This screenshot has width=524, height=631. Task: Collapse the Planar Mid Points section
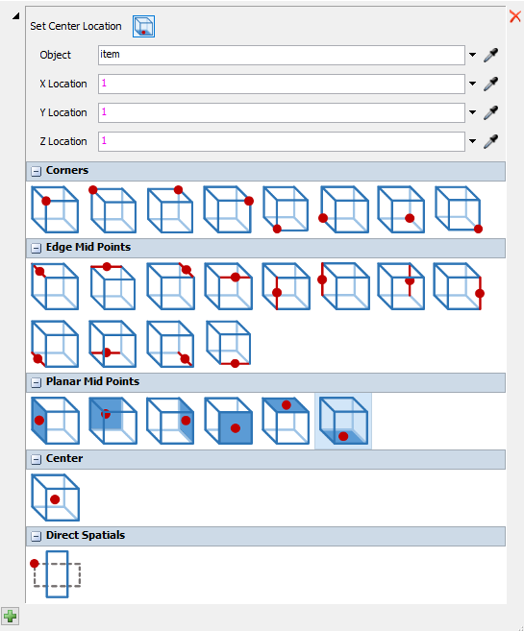36,382
